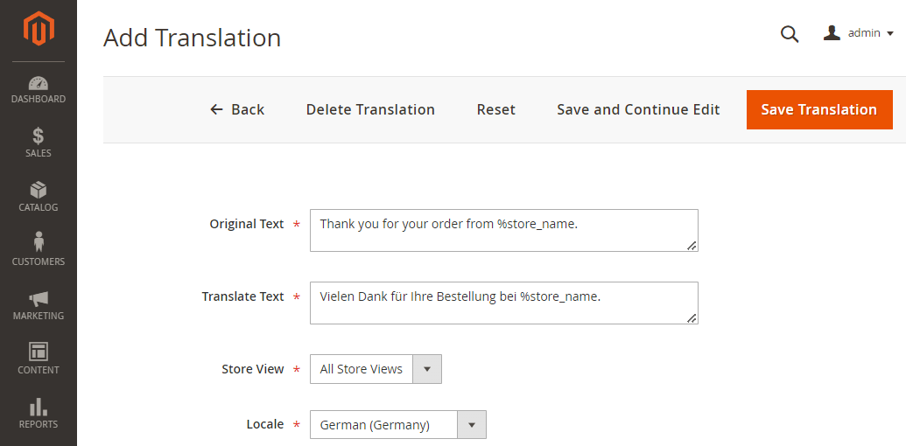
Task: Click the Store View label
Action: pos(252,369)
